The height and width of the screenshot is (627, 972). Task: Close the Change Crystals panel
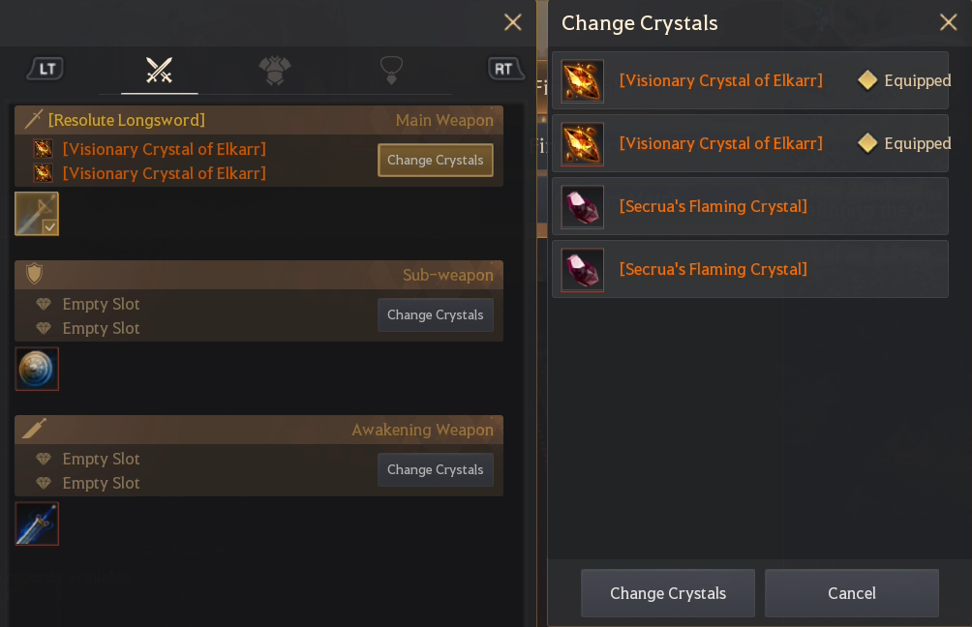pos(948,22)
